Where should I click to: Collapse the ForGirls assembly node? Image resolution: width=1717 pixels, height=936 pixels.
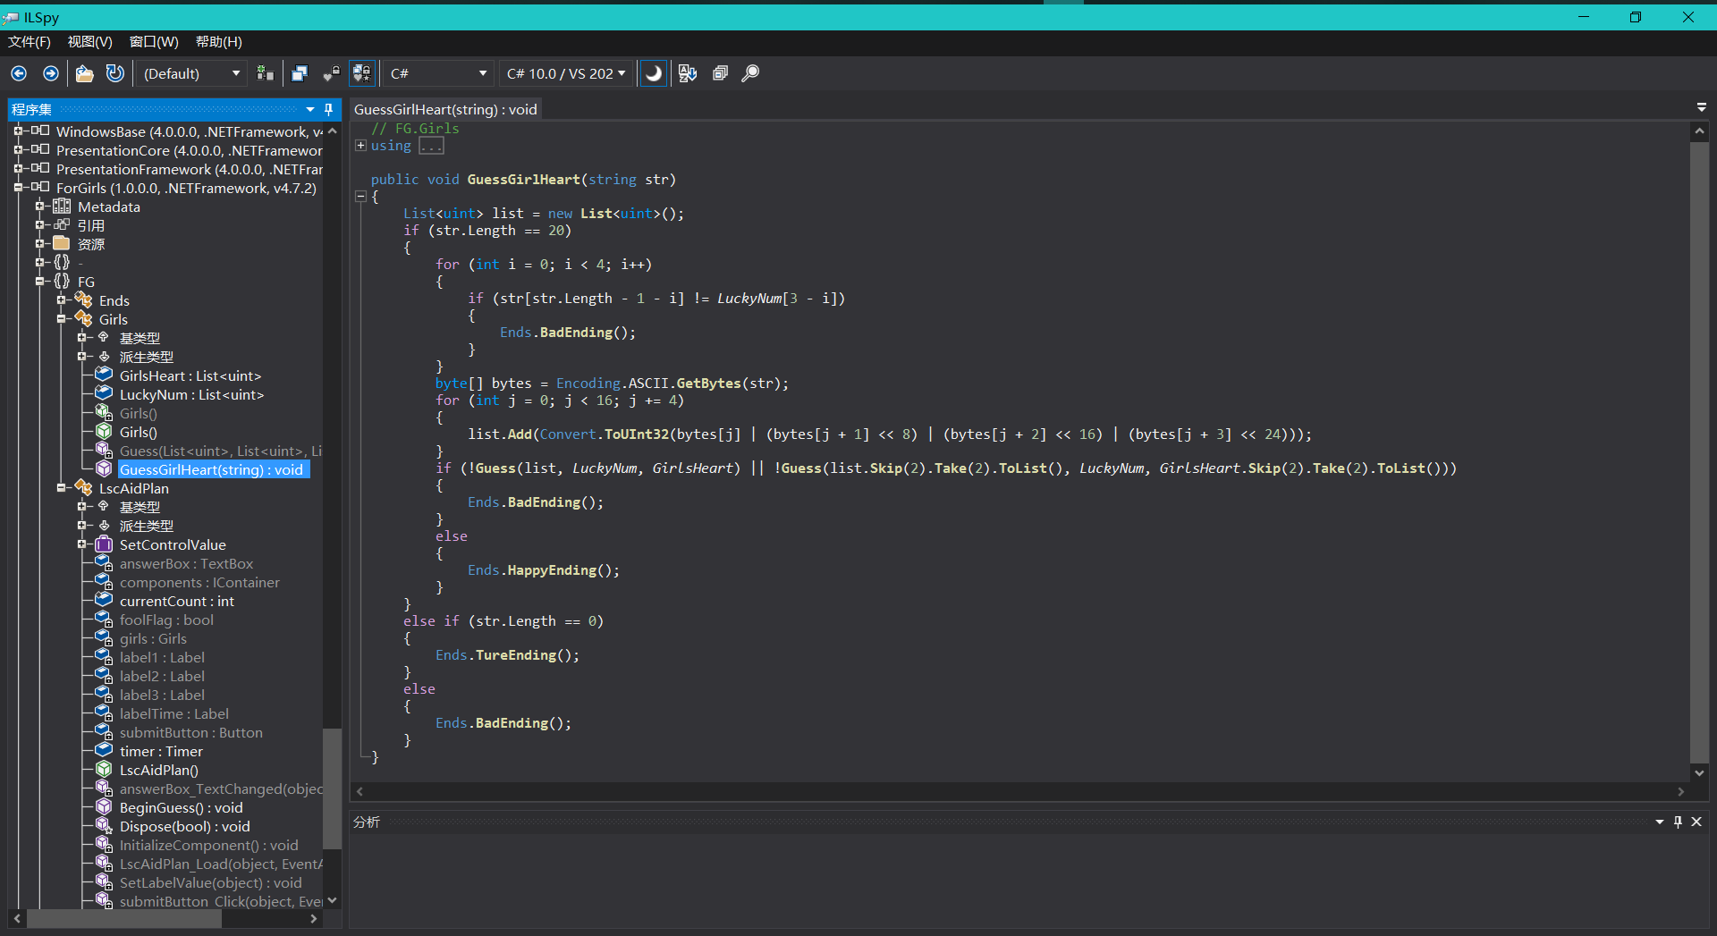click(x=18, y=188)
